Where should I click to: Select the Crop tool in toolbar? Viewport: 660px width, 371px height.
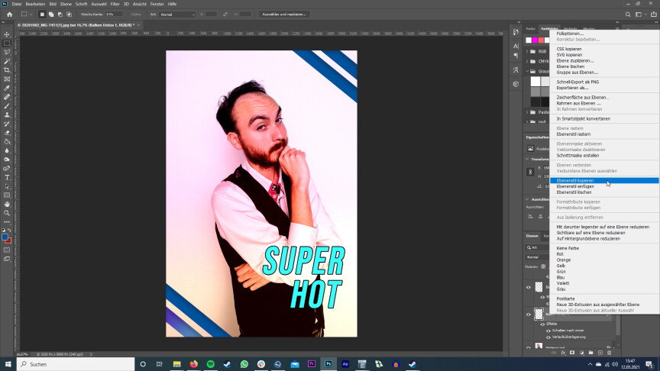pos(7,70)
